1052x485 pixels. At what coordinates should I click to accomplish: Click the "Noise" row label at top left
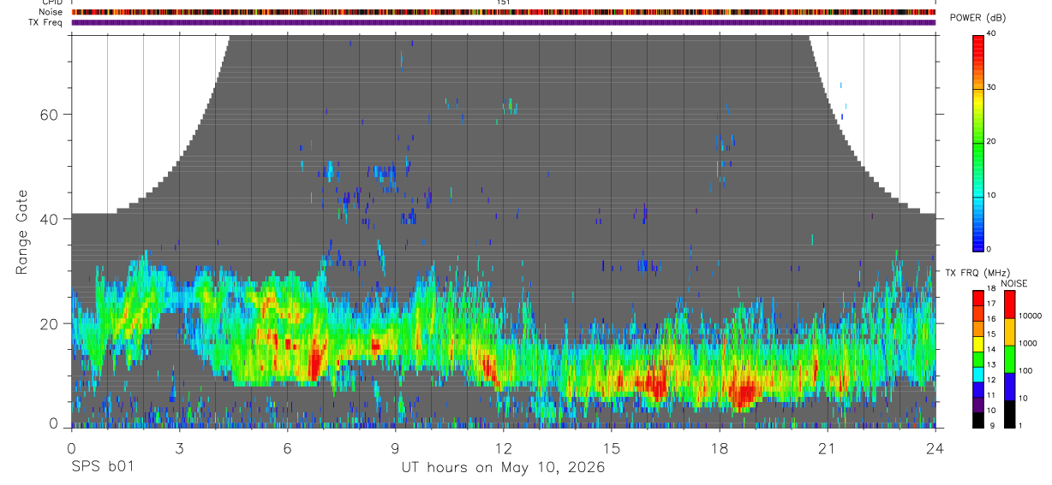click(x=51, y=12)
